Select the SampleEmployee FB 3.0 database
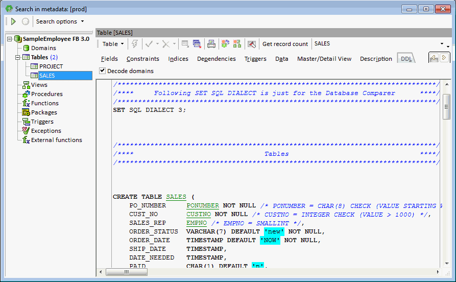 pos(56,39)
